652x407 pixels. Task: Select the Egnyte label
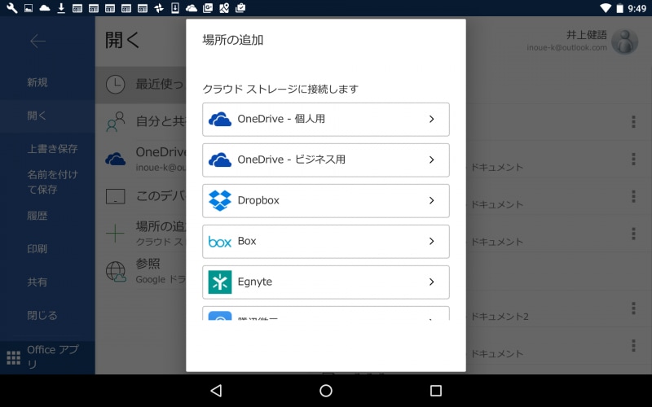[255, 282]
